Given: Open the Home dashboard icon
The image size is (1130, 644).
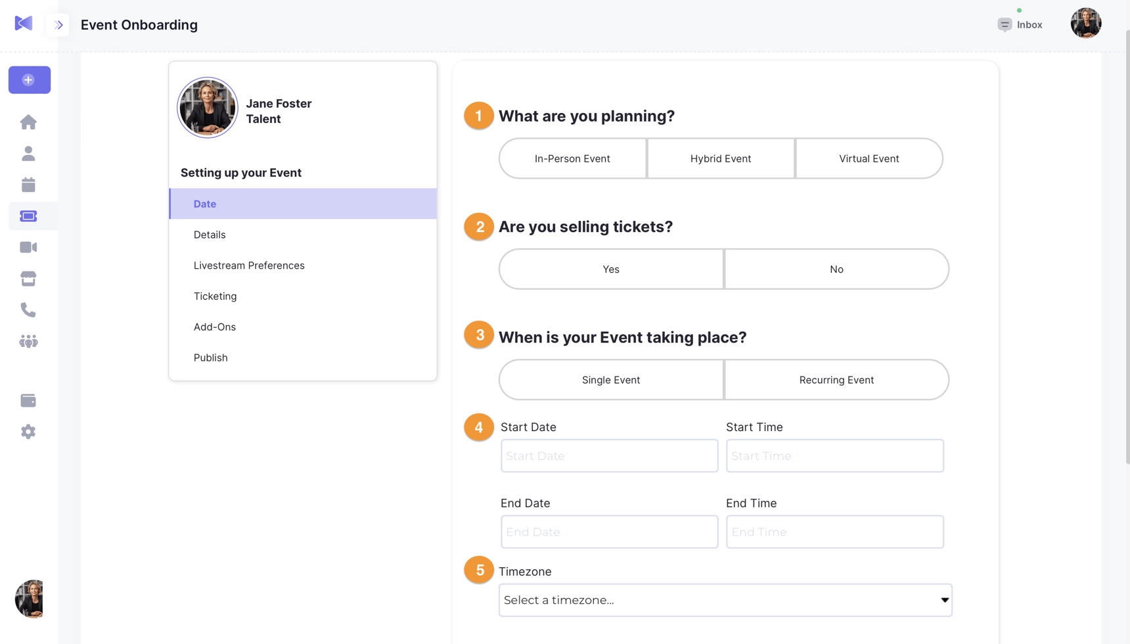Looking at the screenshot, I should [x=28, y=122].
